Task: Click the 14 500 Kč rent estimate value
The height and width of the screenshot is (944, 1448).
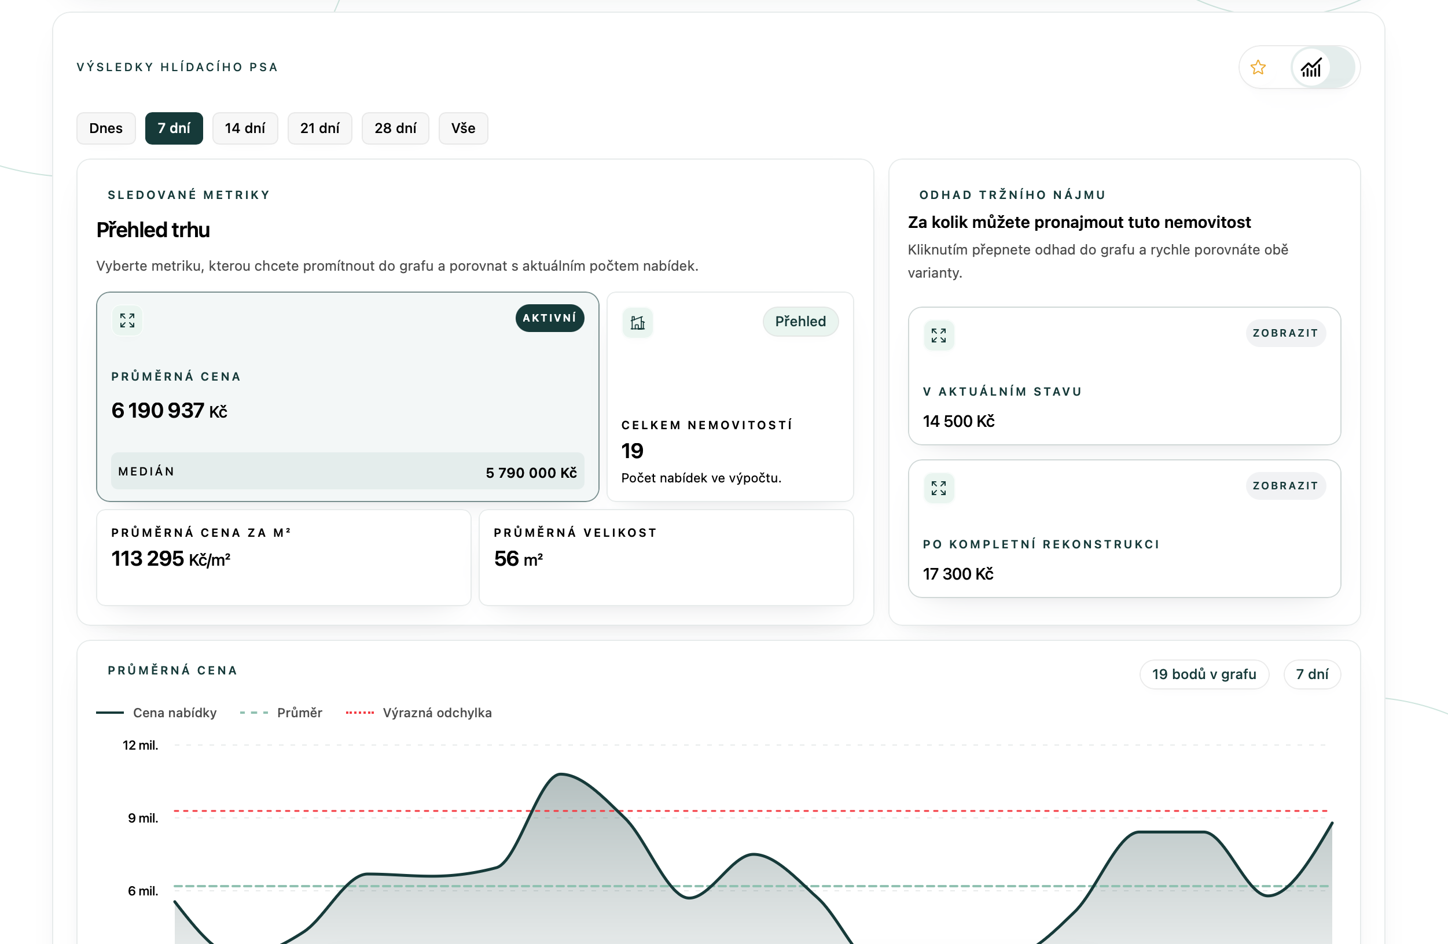Action: [959, 422]
